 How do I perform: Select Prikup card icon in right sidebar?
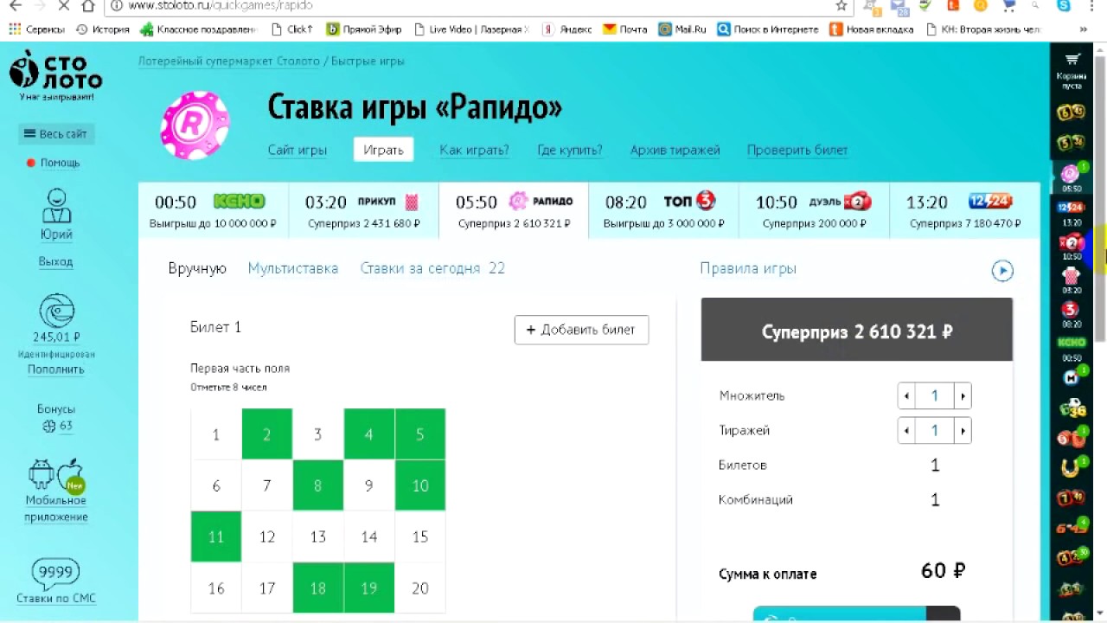(1072, 277)
